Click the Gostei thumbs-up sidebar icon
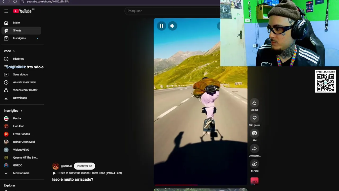339x191 pixels. pos(6,90)
